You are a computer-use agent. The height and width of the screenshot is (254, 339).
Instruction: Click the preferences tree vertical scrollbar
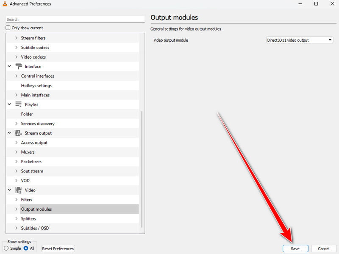142,170
